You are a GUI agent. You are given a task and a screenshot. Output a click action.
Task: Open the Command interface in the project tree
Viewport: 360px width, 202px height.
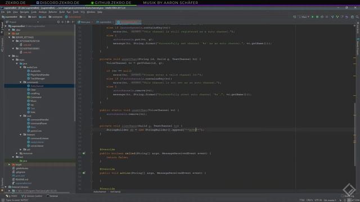36,97
